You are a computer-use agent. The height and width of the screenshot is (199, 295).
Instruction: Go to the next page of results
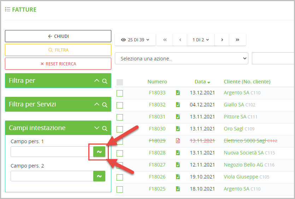(222, 40)
